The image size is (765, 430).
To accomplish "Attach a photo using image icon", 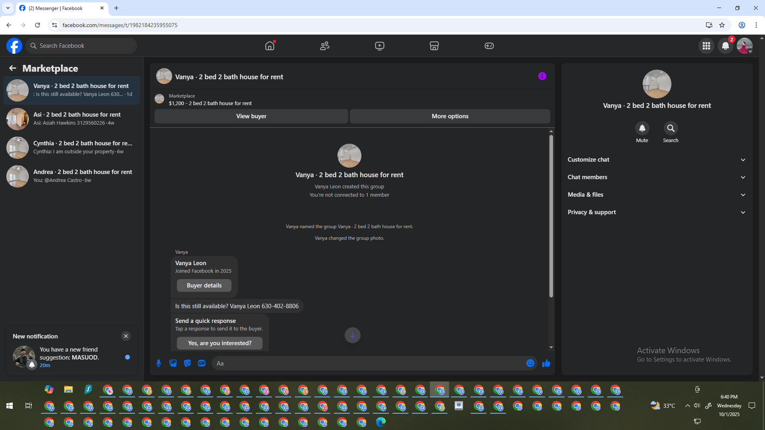I will (x=173, y=363).
